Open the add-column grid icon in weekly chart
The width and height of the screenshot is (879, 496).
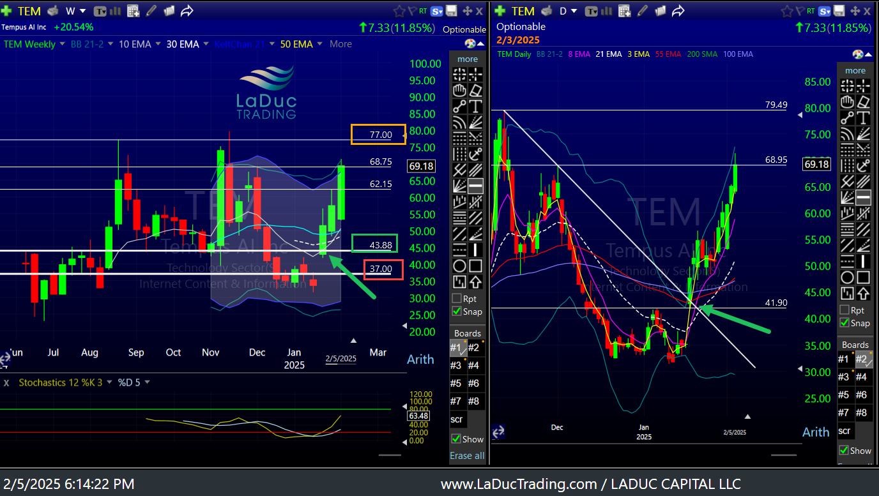click(134, 11)
